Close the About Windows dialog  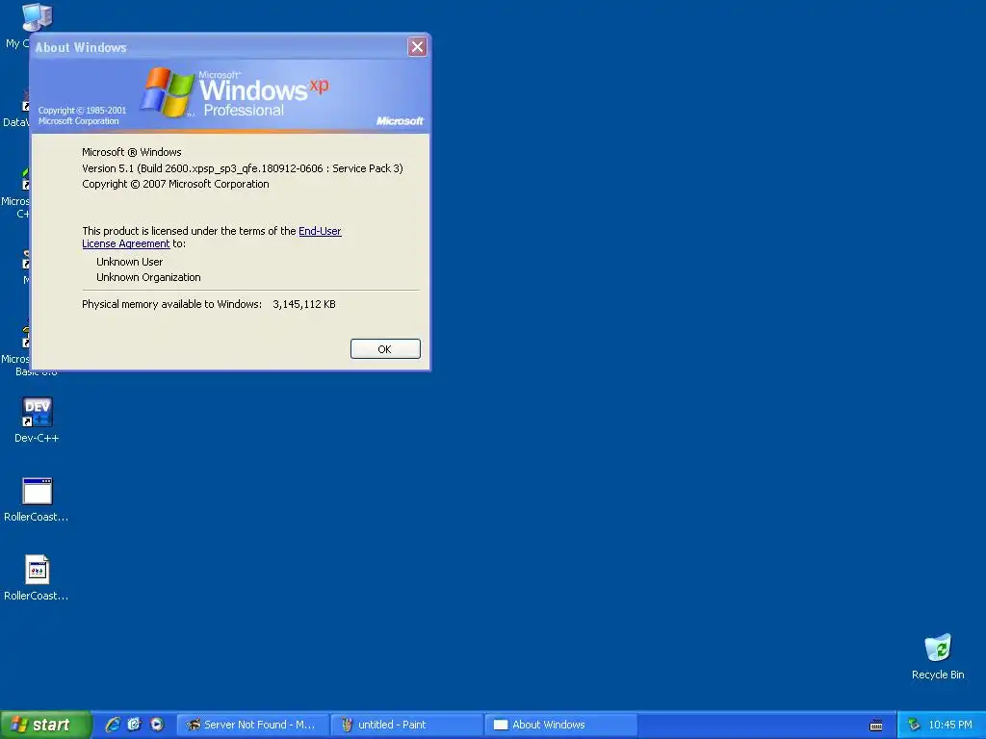pos(417,46)
